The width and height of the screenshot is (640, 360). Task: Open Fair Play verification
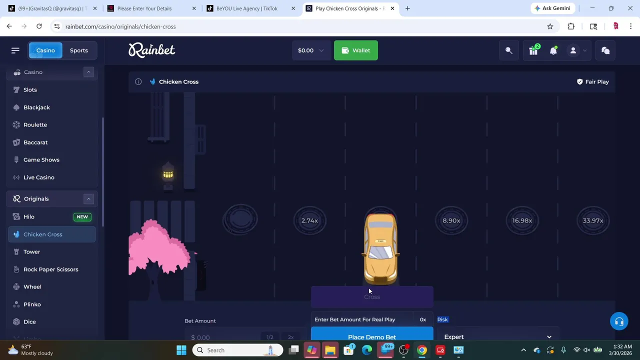[x=592, y=81]
